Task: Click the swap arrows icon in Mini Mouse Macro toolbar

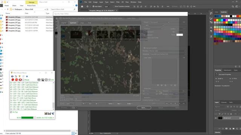Action: click(x=23, y=76)
